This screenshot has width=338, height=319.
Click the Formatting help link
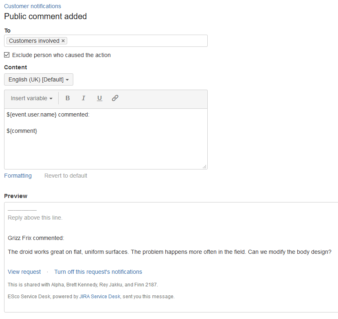point(18,176)
